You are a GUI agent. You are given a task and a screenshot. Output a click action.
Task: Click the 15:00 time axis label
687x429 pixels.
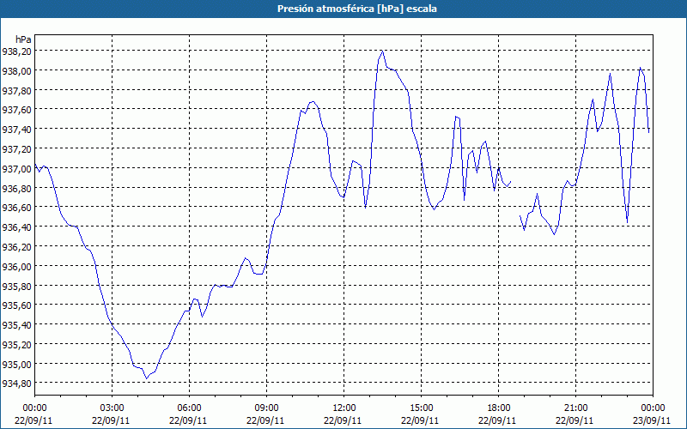pyautogui.click(x=421, y=408)
